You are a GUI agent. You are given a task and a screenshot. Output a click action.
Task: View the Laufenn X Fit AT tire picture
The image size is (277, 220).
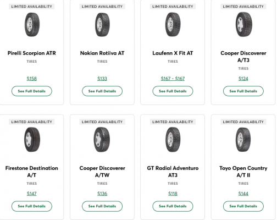point(173,25)
